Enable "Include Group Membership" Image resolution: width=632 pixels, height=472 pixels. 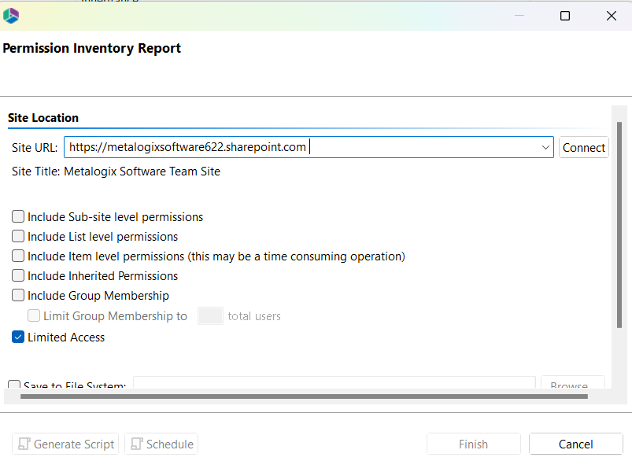tap(18, 295)
